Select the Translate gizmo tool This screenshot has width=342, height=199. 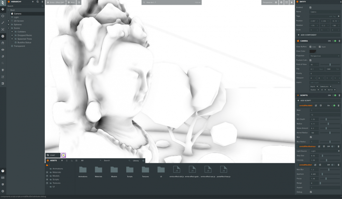pos(3,9)
